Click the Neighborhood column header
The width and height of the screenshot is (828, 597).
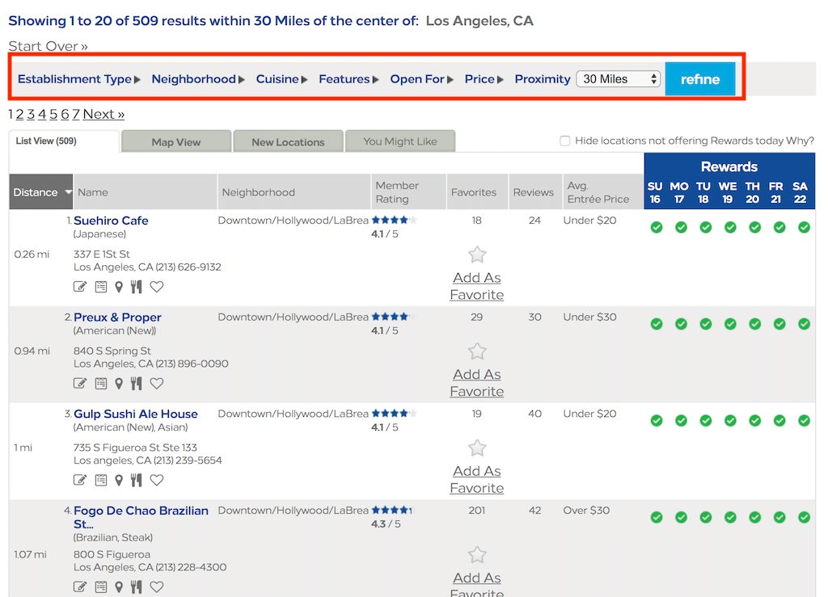click(294, 192)
